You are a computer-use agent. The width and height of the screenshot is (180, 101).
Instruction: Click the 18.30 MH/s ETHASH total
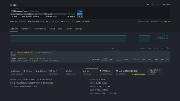(162, 38)
